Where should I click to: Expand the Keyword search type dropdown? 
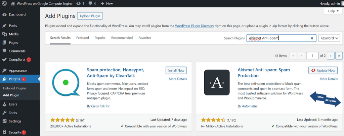click(329, 38)
